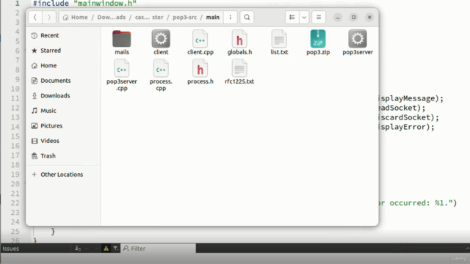Open Music in the sidebar
Viewport: 470px width, 264px height.
63,111
